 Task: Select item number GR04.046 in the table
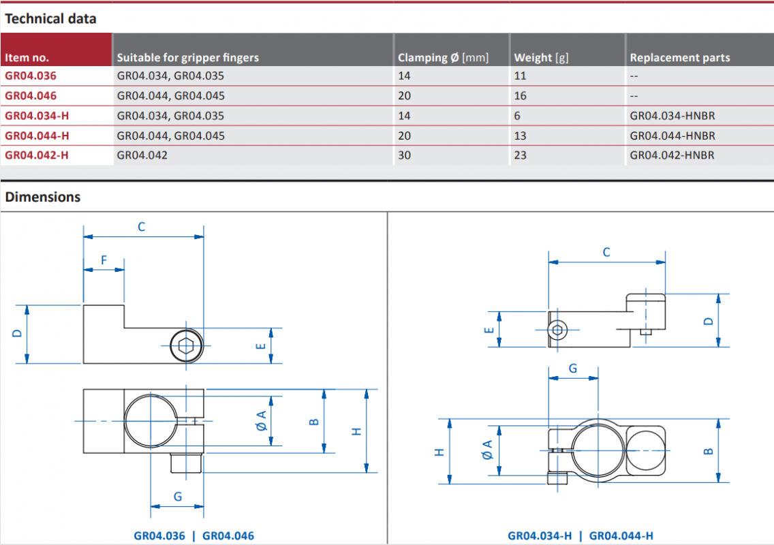coord(31,96)
